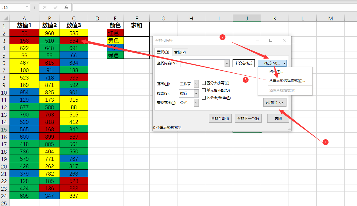
Task: Select the green cell containing 608
Action: 24,196
